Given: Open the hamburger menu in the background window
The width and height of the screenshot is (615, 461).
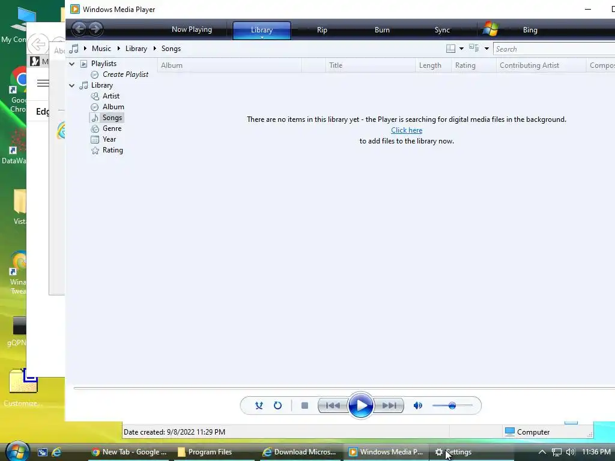Looking at the screenshot, I should pyautogui.click(x=43, y=83).
